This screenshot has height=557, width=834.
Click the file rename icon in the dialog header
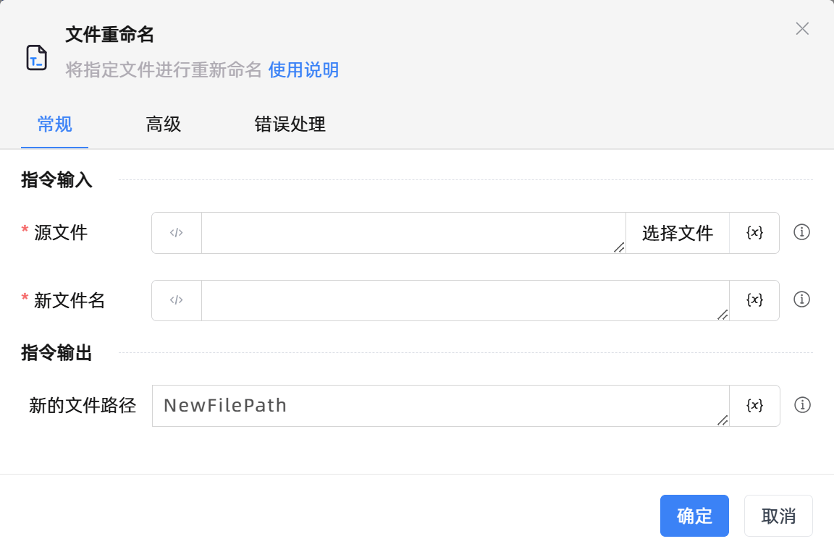coord(35,56)
